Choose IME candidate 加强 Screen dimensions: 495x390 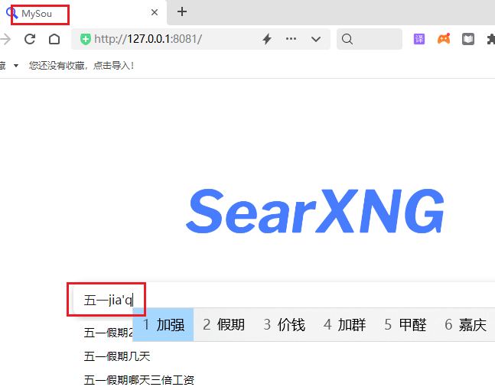click(x=163, y=325)
